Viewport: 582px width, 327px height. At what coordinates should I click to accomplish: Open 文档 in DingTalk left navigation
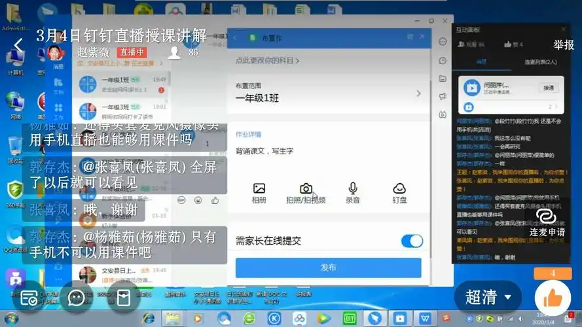58,86
